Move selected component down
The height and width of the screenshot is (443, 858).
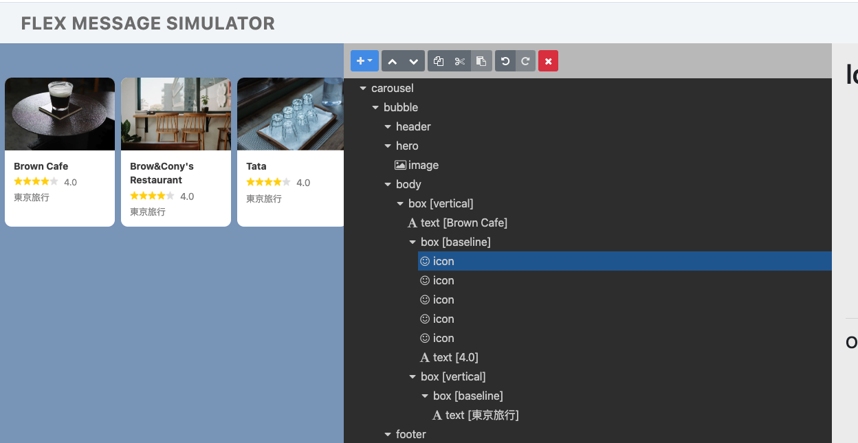(413, 61)
